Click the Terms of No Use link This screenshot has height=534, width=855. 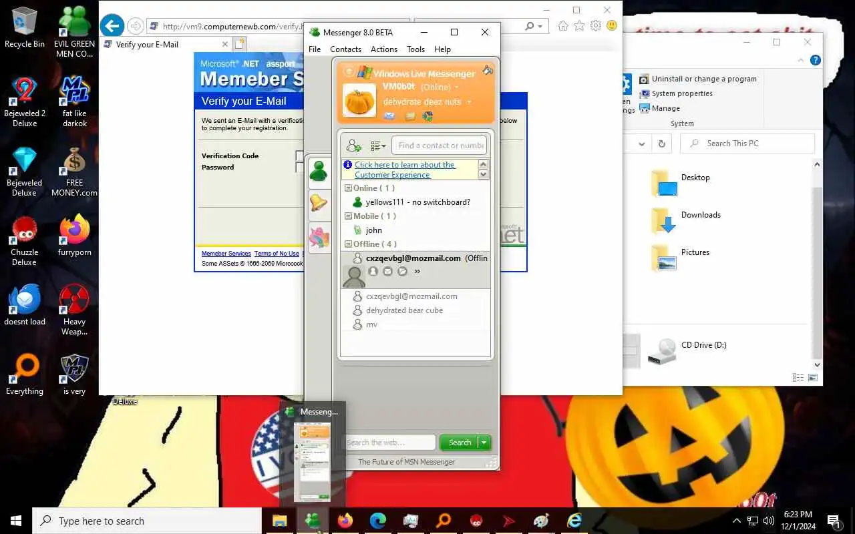click(x=277, y=254)
